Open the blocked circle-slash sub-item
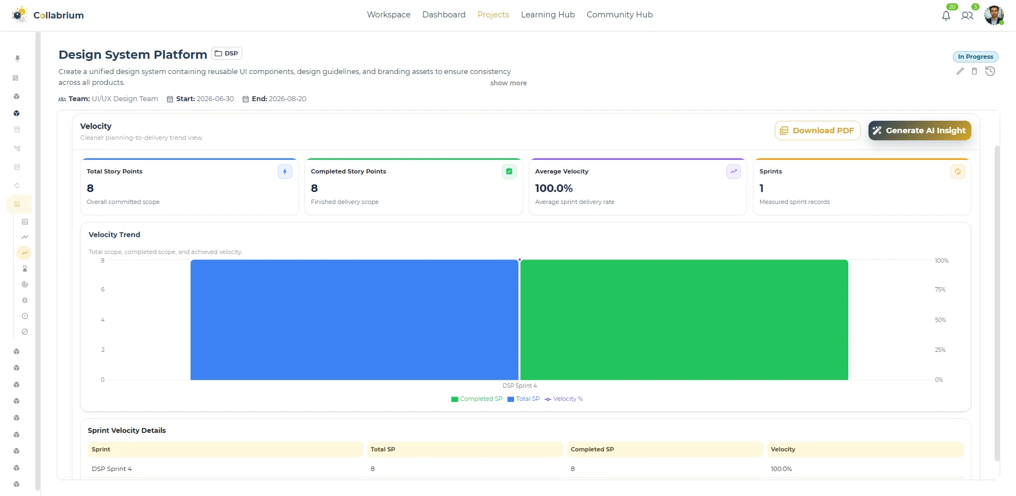This screenshot has height=496, width=1016. coord(25,332)
